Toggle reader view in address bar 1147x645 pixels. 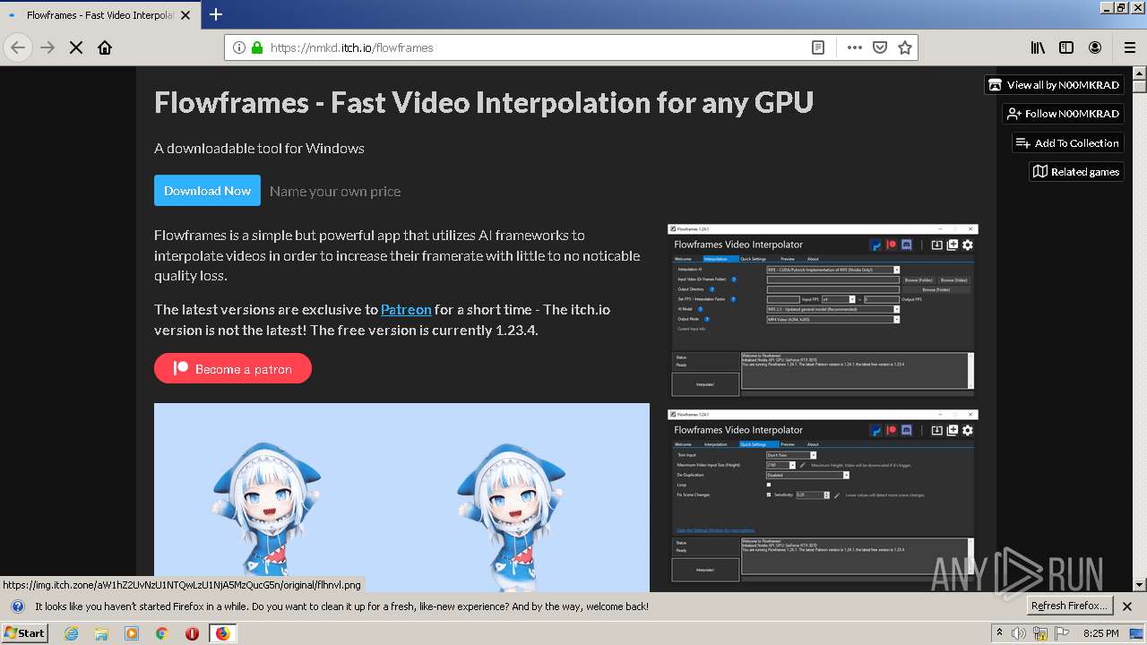click(818, 47)
